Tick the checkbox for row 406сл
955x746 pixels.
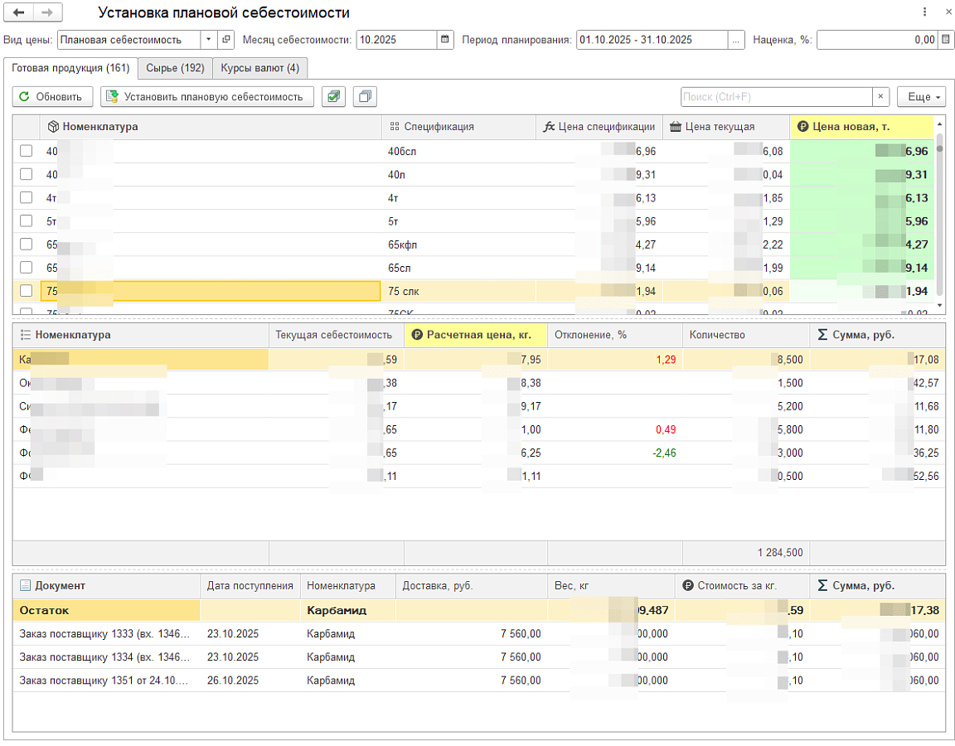(27, 151)
